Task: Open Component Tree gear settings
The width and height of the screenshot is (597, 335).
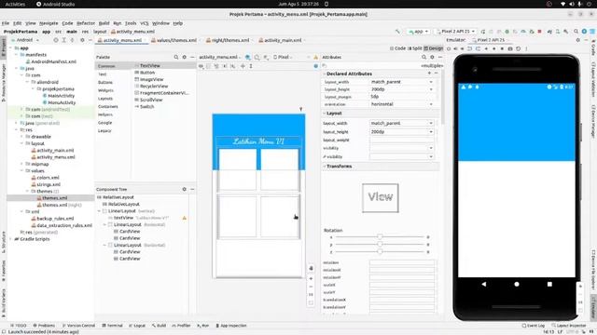Action: tap(185, 189)
